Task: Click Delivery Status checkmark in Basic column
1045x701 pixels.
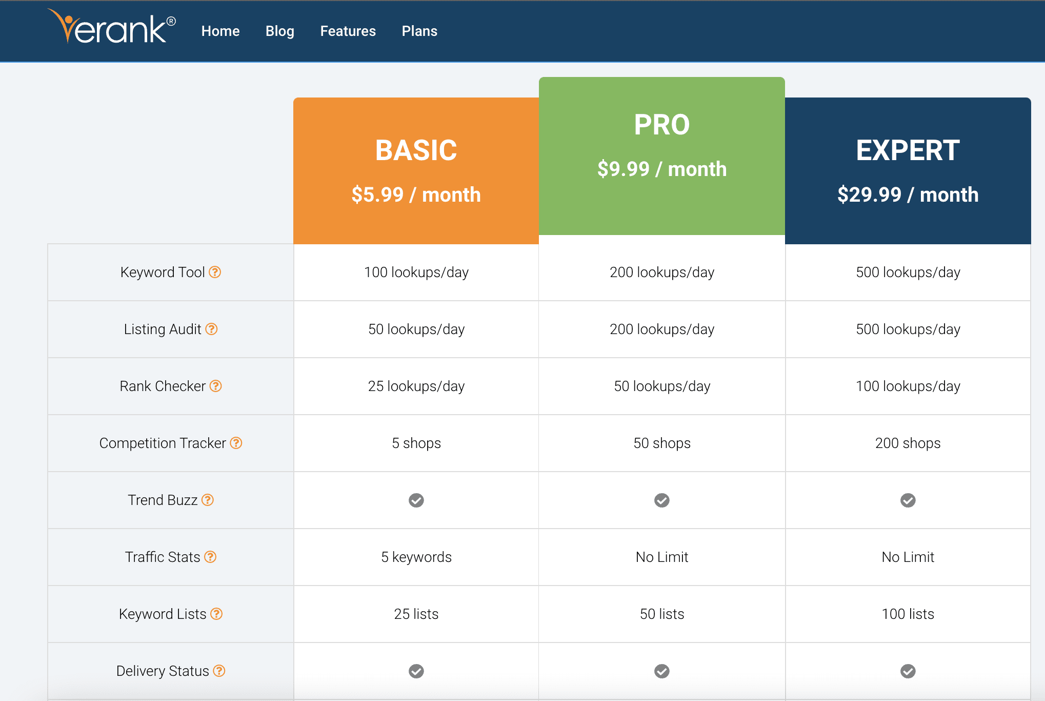Action: pyautogui.click(x=416, y=671)
